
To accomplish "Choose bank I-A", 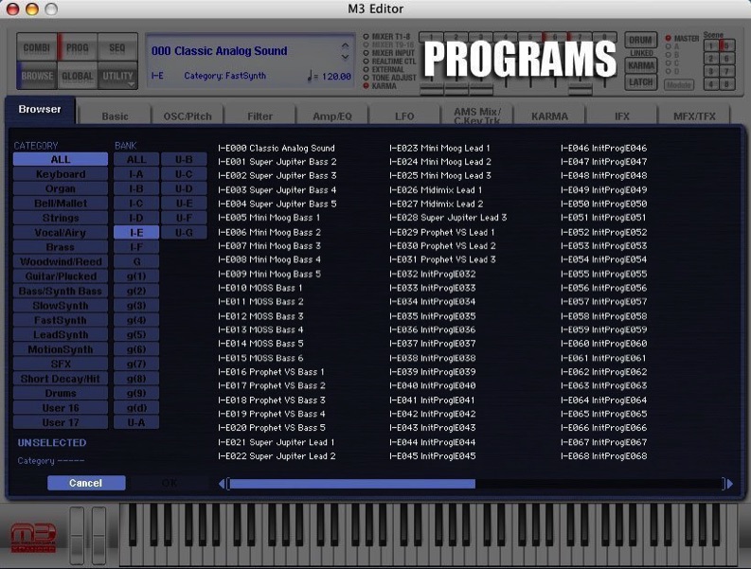I will click(136, 174).
